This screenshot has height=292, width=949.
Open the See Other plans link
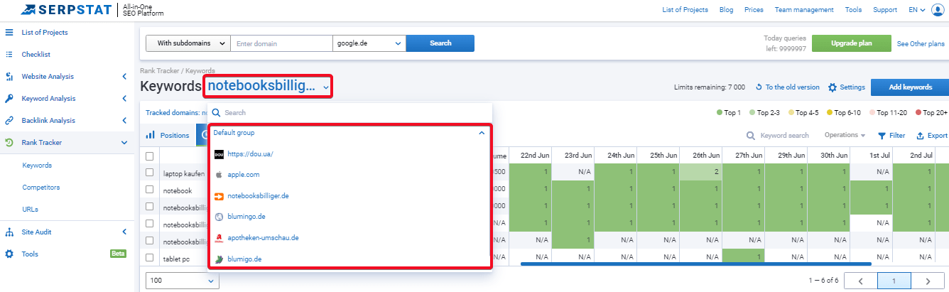tap(921, 43)
